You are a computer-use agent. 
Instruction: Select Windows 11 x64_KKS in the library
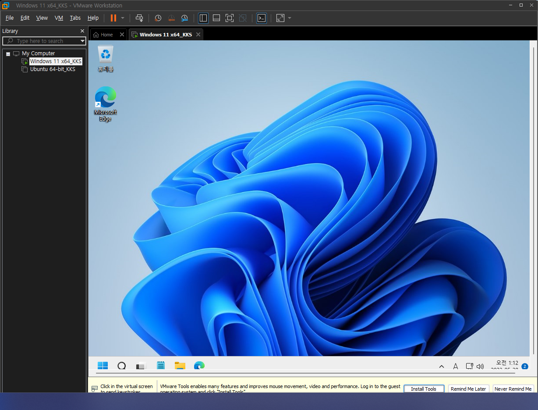56,61
